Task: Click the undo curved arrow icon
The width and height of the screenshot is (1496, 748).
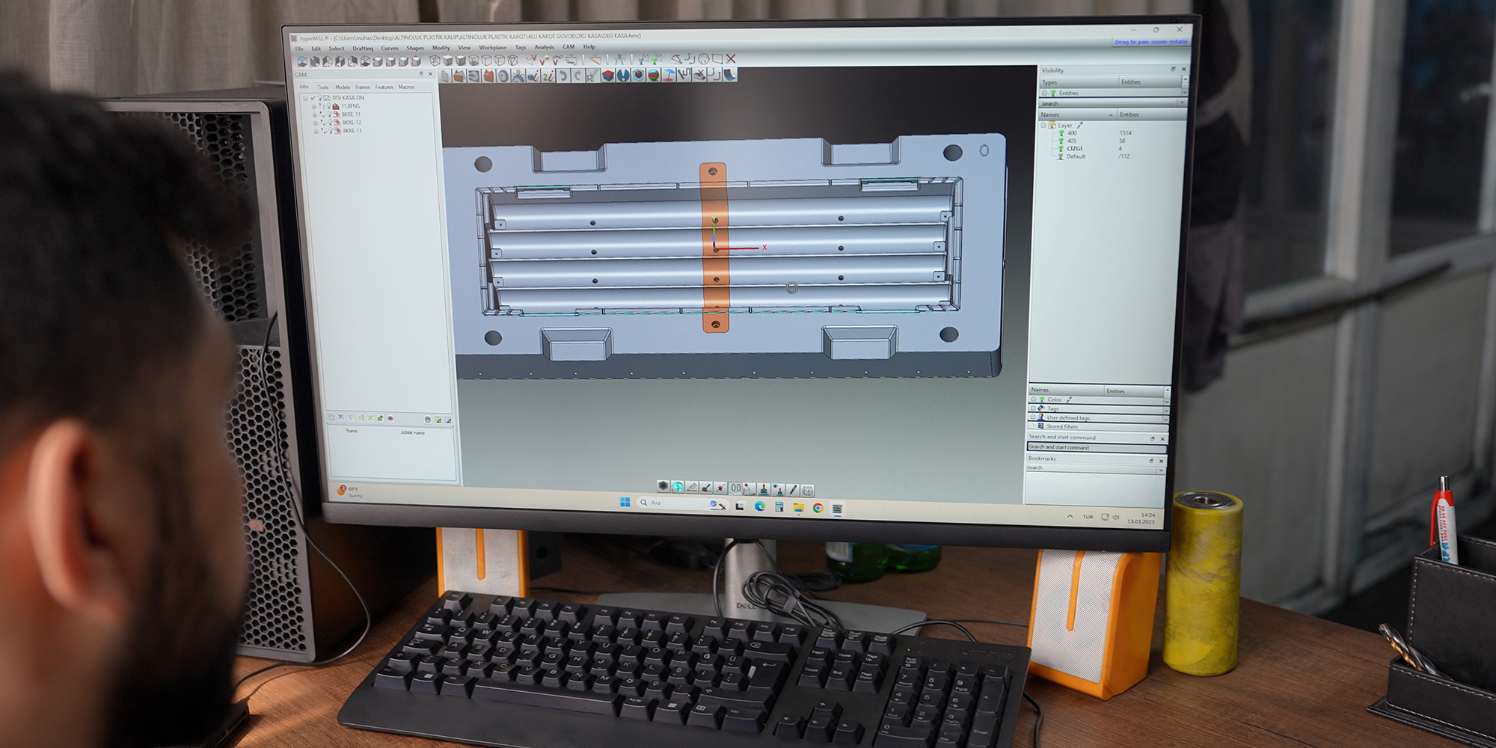Action: tap(562, 76)
